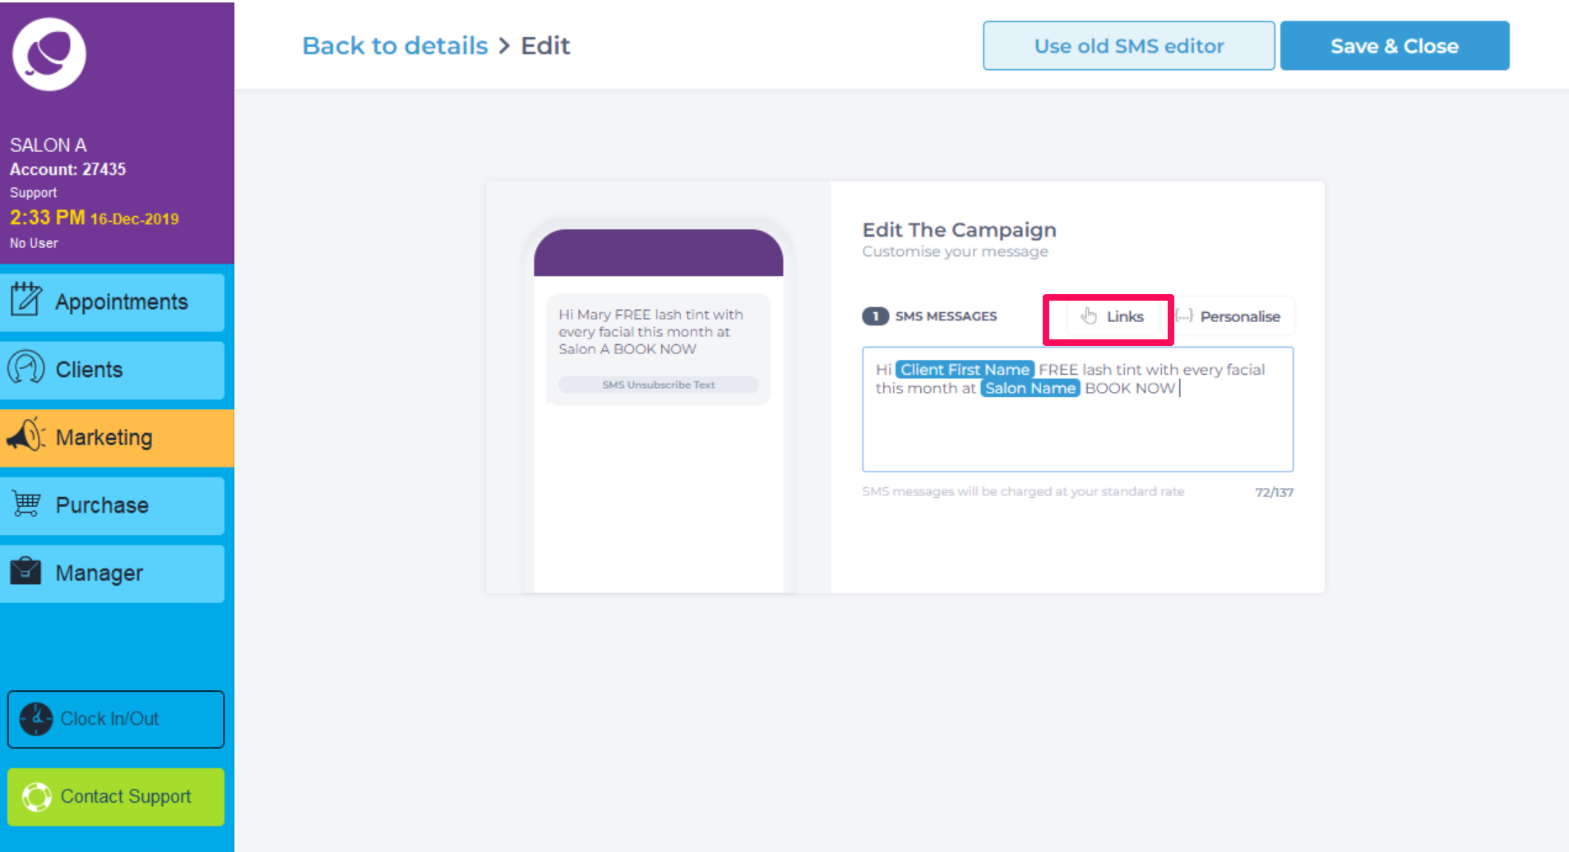Select the Client First Name tag
Image resolution: width=1569 pixels, height=852 pixels.
[965, 370]
